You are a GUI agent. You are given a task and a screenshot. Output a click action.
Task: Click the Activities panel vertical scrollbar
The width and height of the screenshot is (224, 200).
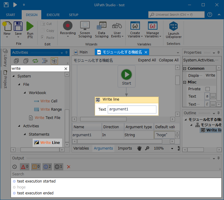click(x=67, y=126)
